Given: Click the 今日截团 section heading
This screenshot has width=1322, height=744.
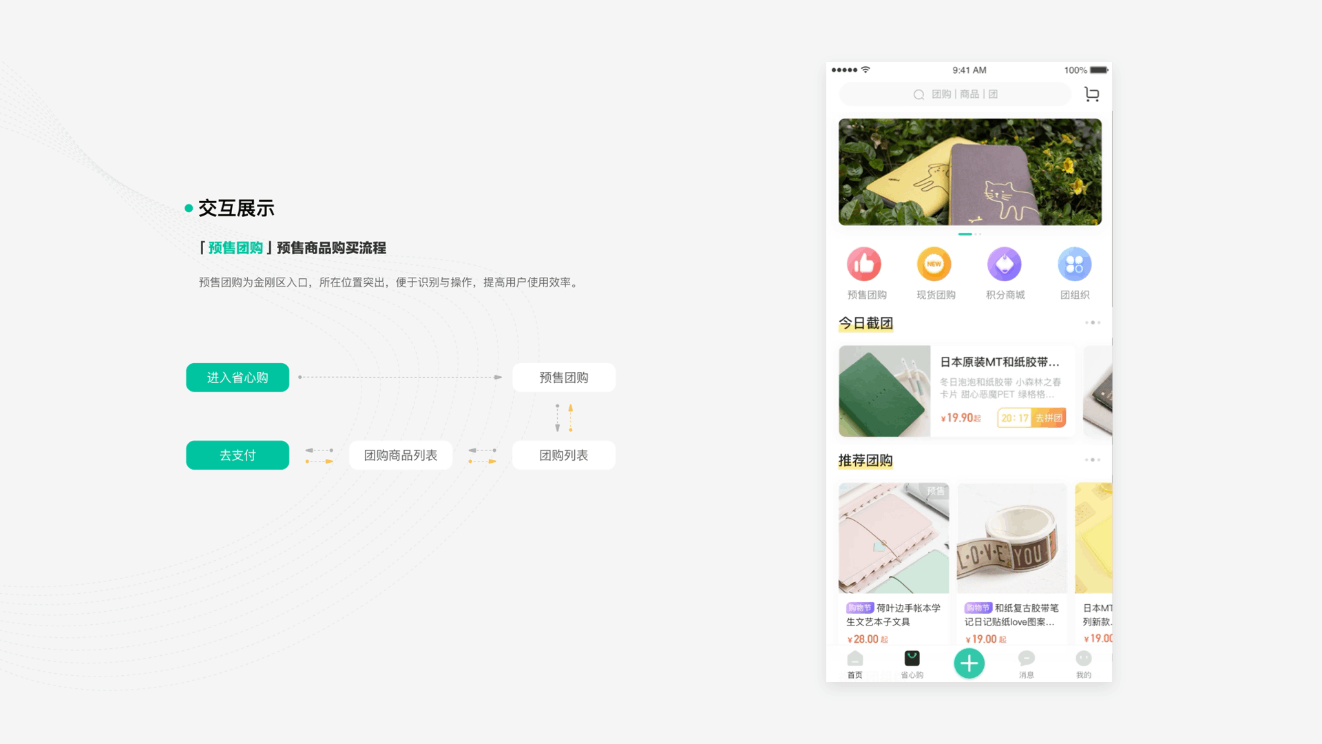Looking at the screenshot, I should point(865,323).
